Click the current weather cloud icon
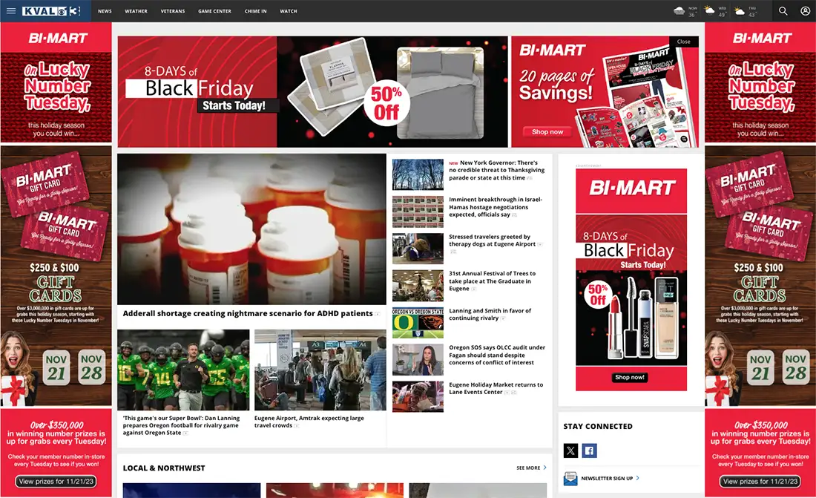 [679, 10]
